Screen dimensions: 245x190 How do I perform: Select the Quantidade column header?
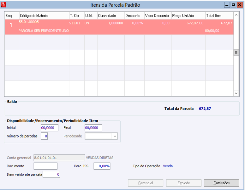111,16
